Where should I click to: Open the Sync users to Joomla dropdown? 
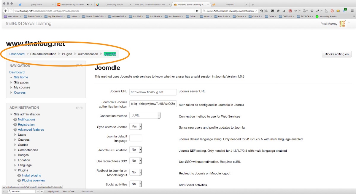(x=136, y=126)
